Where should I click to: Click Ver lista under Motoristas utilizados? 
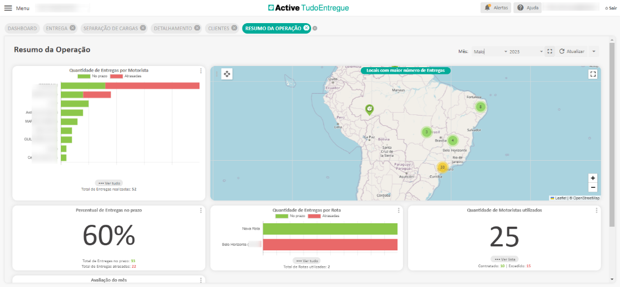pos(504,259)
